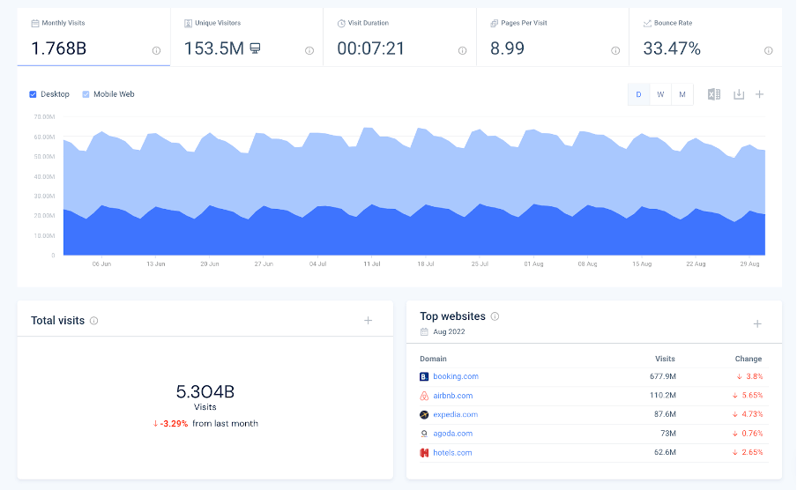
Task: Click Unique Visitors person icon
Action: click(188, 23)
